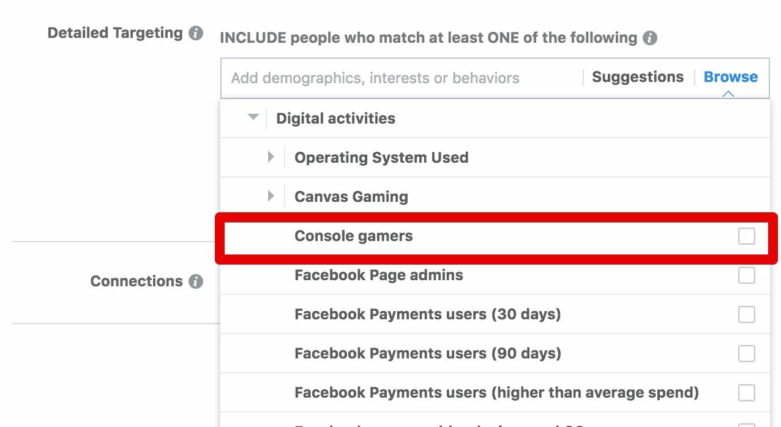Viewport: 781px width, 427px height.
Task: Click info icon after INCLUDE people text
Action: coord(650,38)
